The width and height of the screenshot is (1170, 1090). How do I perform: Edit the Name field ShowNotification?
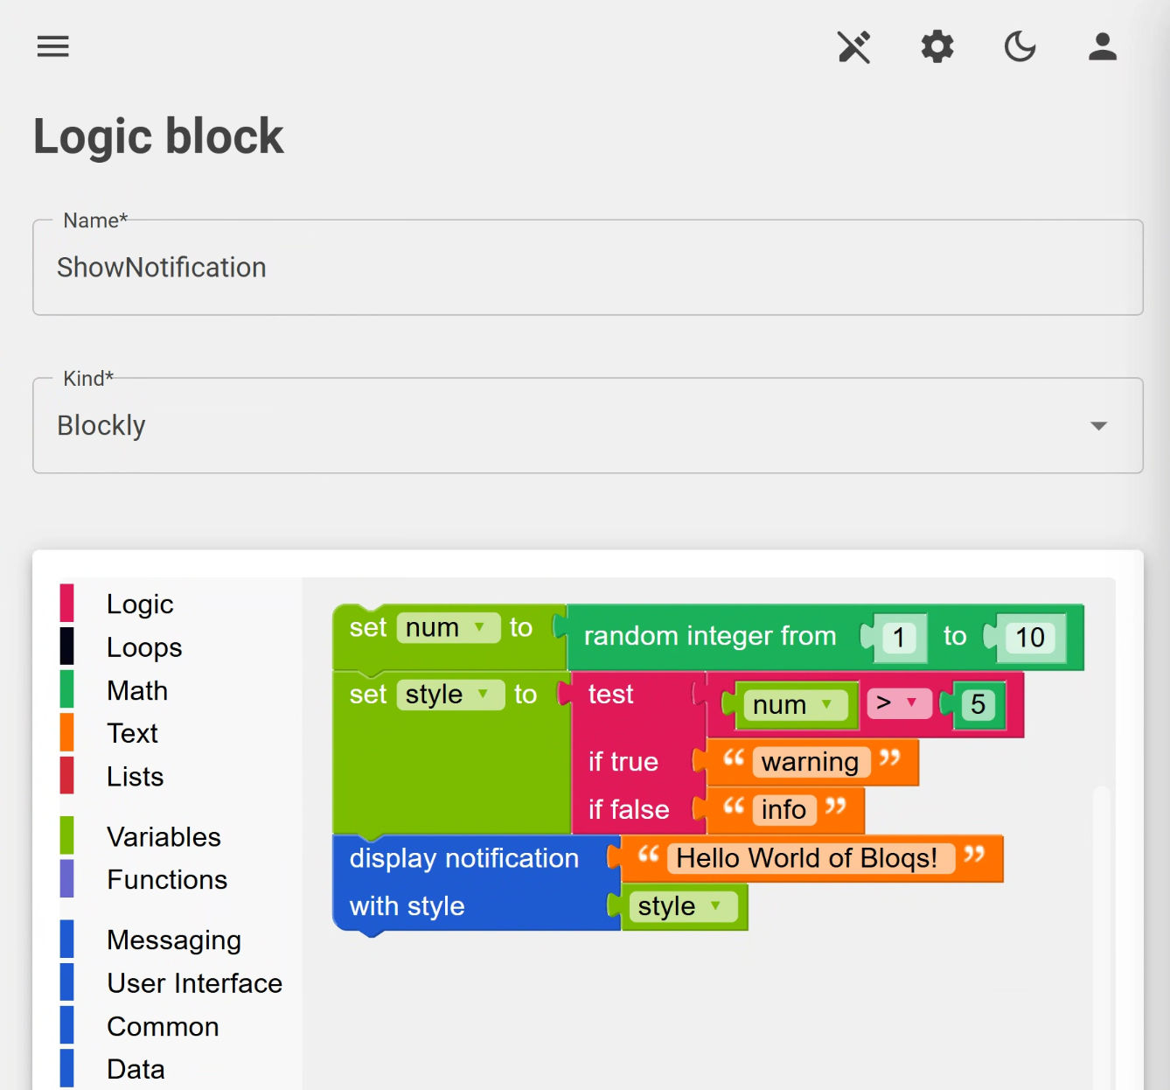click(588, 268)
